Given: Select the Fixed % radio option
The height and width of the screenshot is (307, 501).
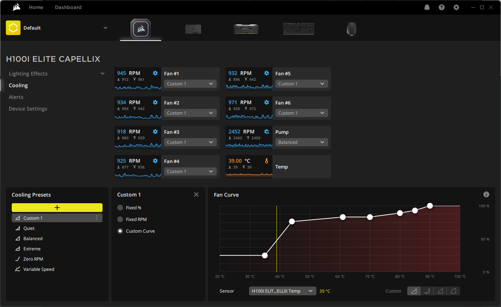Looking at the screenshot, I should pyautogui.click(x=120, y=208).
